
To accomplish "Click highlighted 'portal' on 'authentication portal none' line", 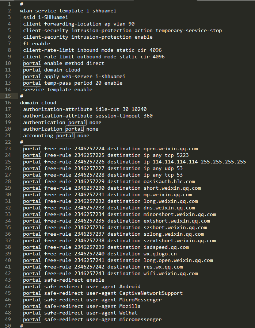I will point(77,123).
